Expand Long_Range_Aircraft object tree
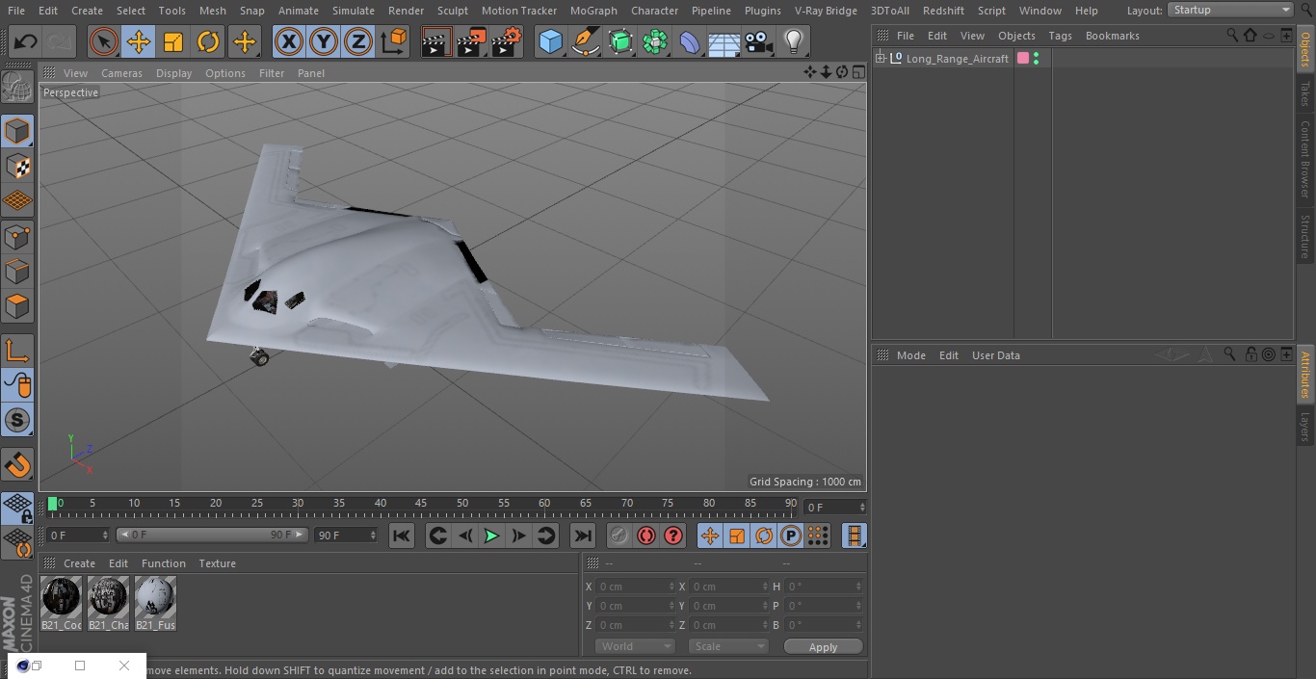The height and width of the screenshot is (679, 1316). 881,58
